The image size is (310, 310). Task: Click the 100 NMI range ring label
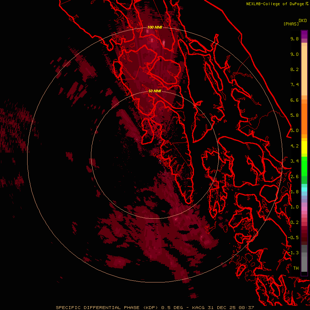click(155, 27)
